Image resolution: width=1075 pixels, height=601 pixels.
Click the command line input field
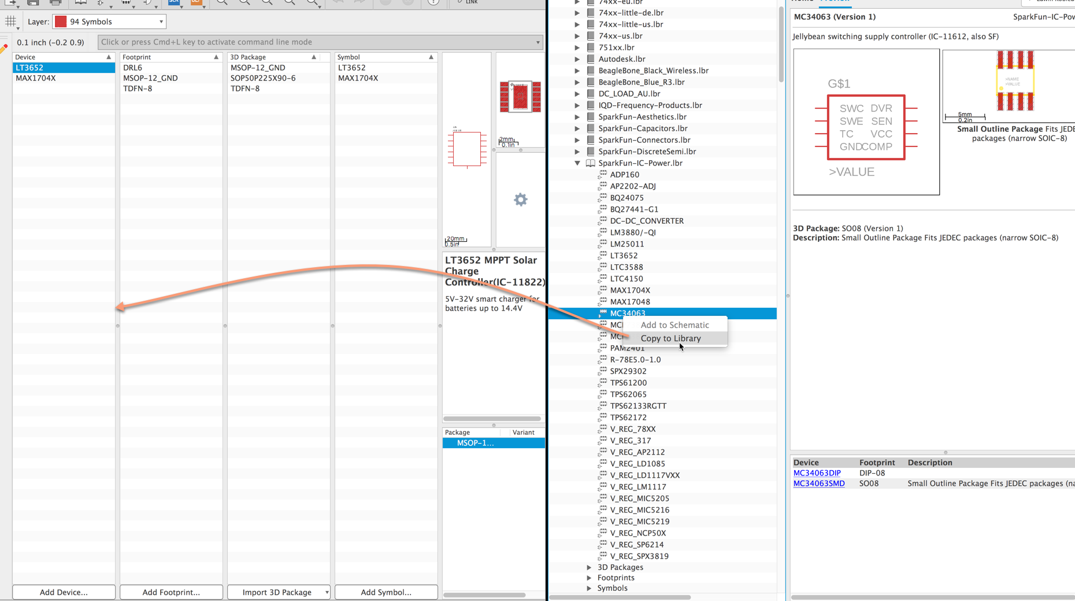coord(318,42)
